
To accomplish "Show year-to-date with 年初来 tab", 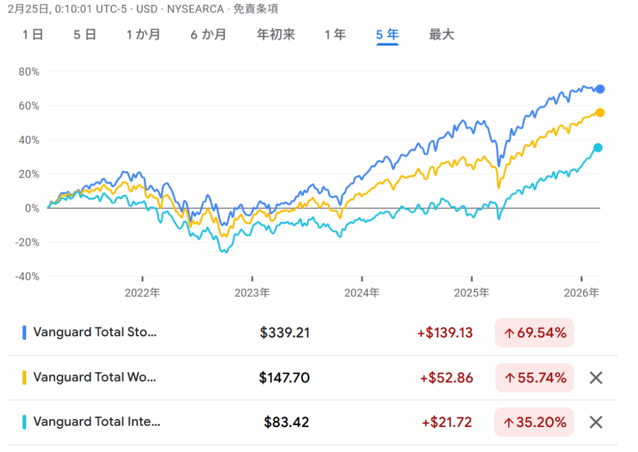I will [275, 35].
